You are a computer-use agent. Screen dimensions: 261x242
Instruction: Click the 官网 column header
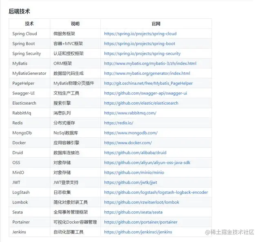point(156,24)
